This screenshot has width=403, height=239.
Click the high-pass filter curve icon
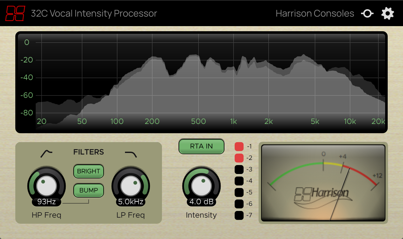tap(47, 154)
